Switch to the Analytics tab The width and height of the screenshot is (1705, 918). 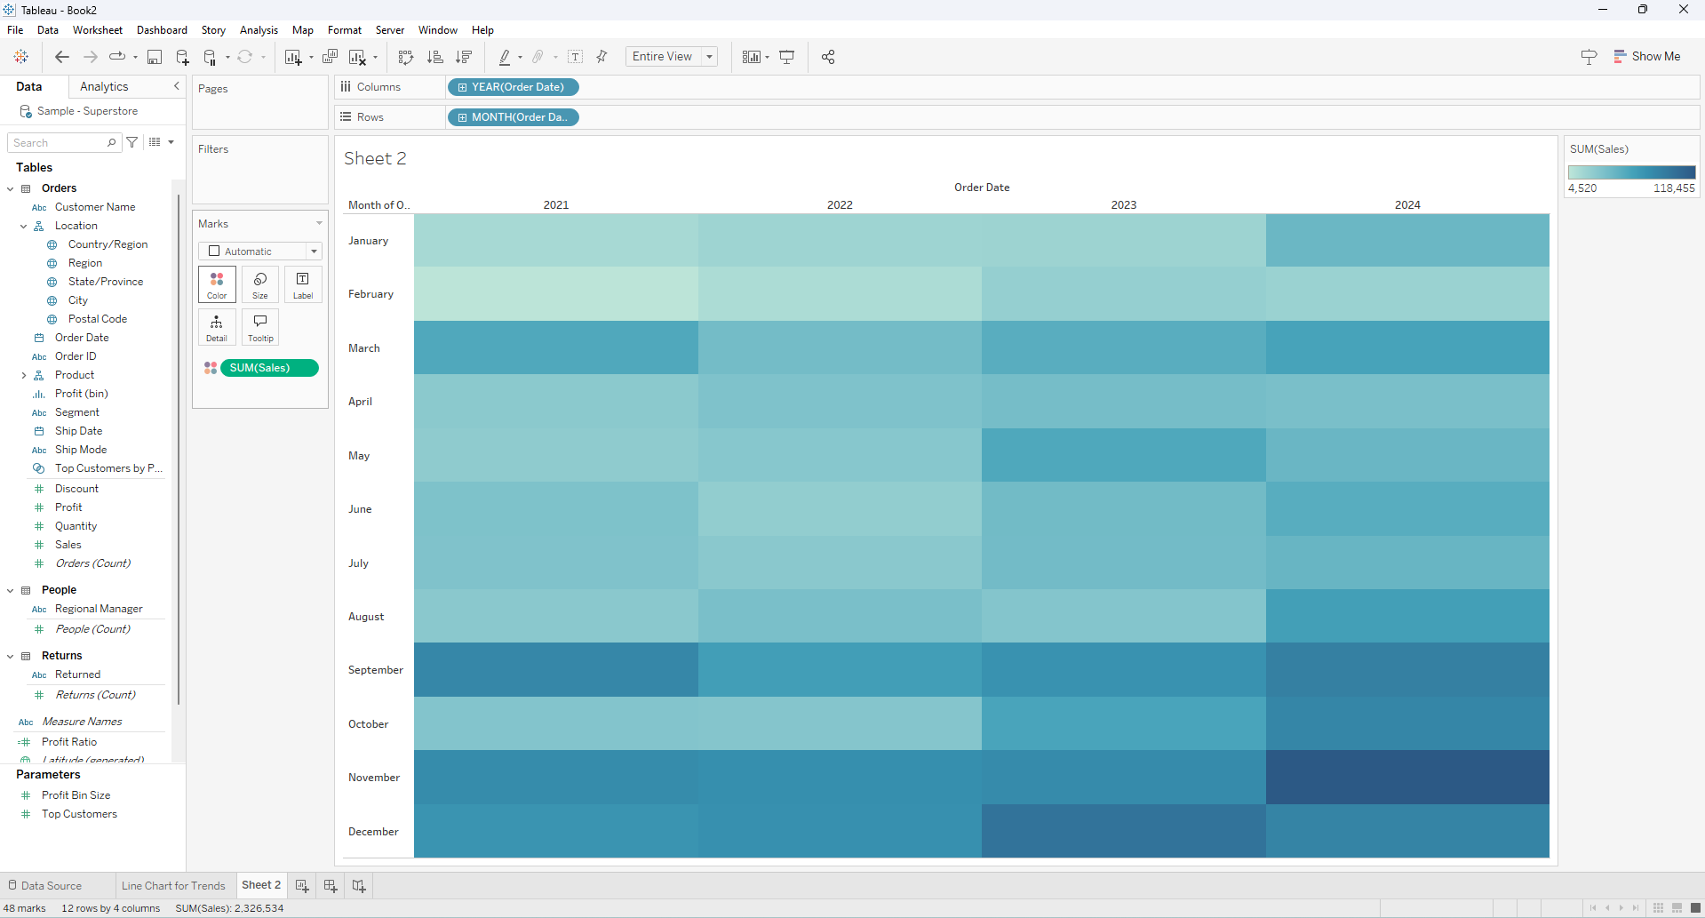(x=104, y=86)
